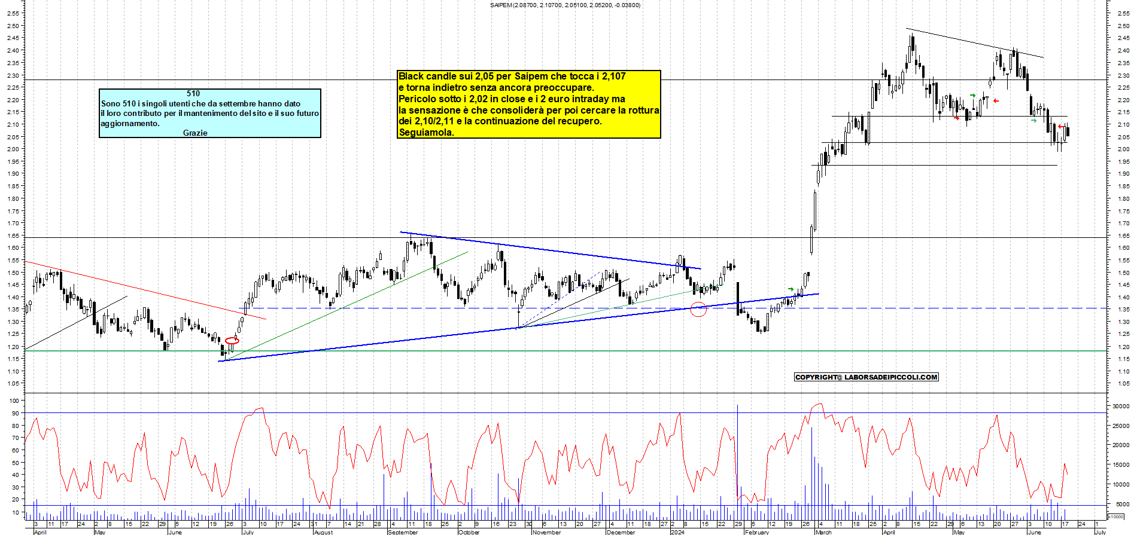Click the 'September' month label on the time axis
This screenshot has height=535, width=1131.
pyautogui.click(x=403, y=532)
